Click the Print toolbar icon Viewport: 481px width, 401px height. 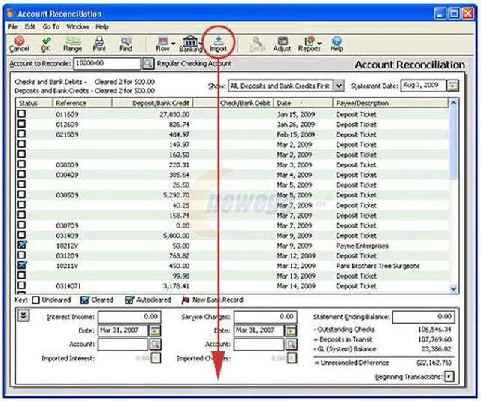[x=99, y=44]
